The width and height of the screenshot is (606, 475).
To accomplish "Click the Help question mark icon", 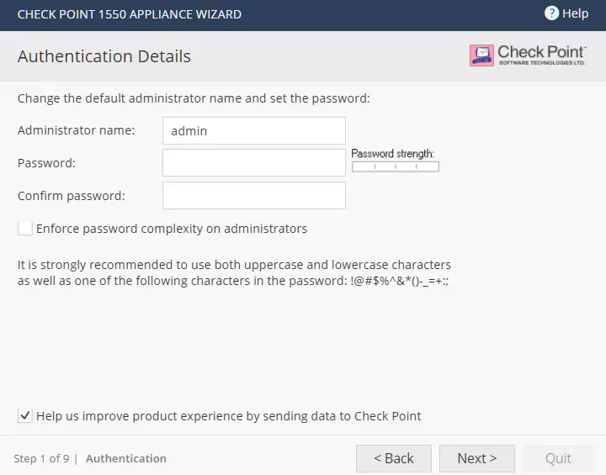I will (x=552, y=13).
